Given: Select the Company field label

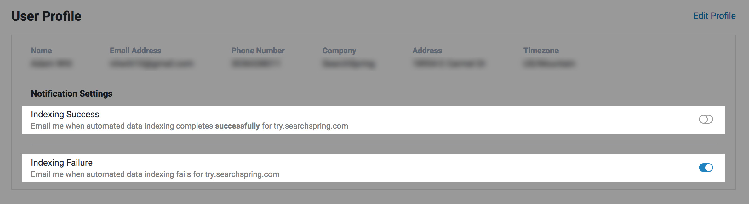Looking at the screenshot, I should click(339, 51).
